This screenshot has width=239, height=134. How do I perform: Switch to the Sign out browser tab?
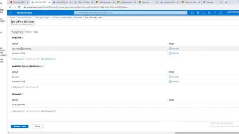pyautogui.click(x=148, y=2)
